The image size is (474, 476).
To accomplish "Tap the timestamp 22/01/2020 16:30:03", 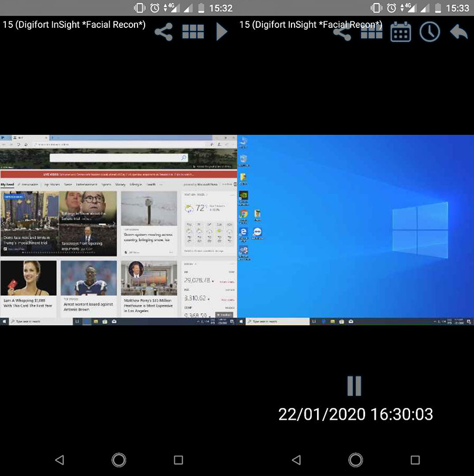I will click(355, 414).
